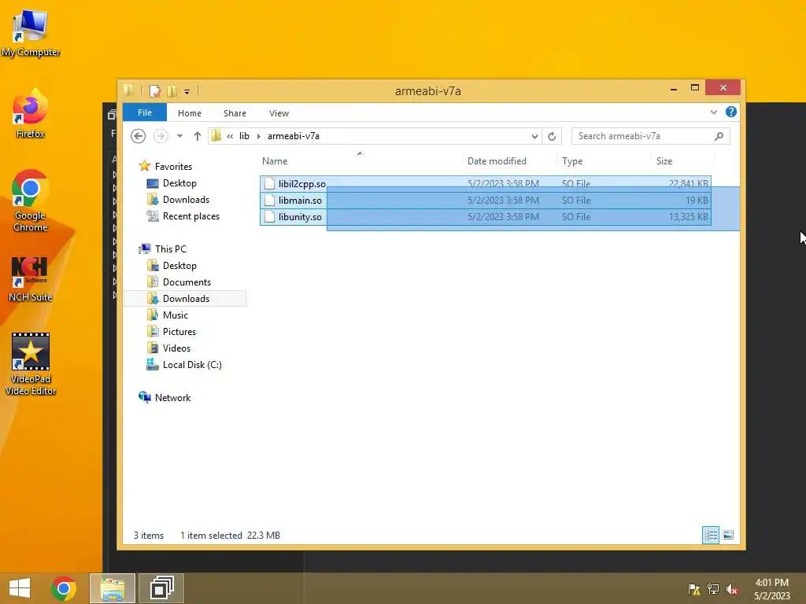Click the armeabi-v7a breadcrumb segment
Viewport: 806px width, 604px height.
click(293, 136)
